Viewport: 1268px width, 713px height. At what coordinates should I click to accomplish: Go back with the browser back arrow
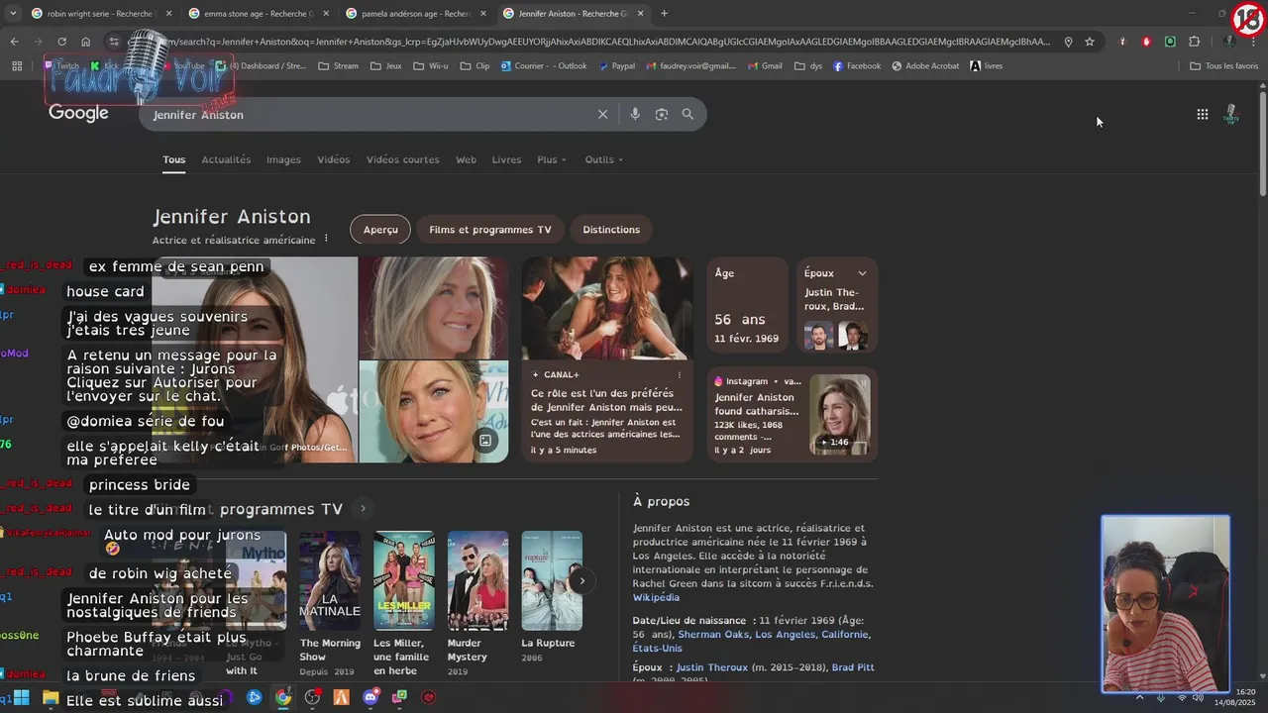(14, 42)
